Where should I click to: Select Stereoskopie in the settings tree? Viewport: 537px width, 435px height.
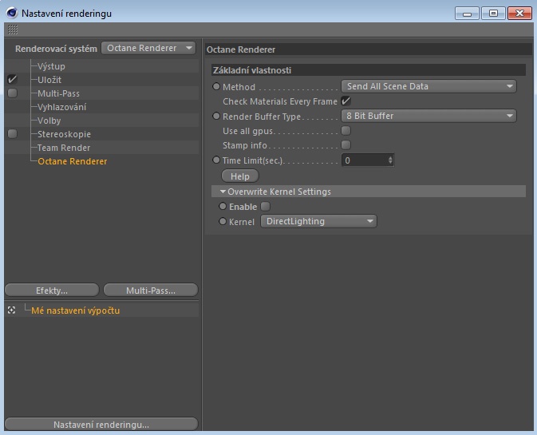(65, 134)
